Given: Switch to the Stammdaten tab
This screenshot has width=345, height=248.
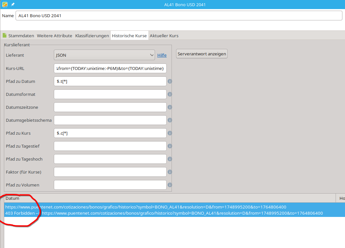Looking at the screenshot, I should (x=21, y=36).
